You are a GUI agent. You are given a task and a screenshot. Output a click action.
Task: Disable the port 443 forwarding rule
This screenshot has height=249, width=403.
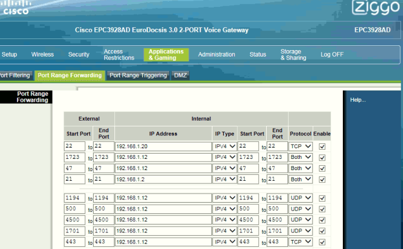pos(322,242)
